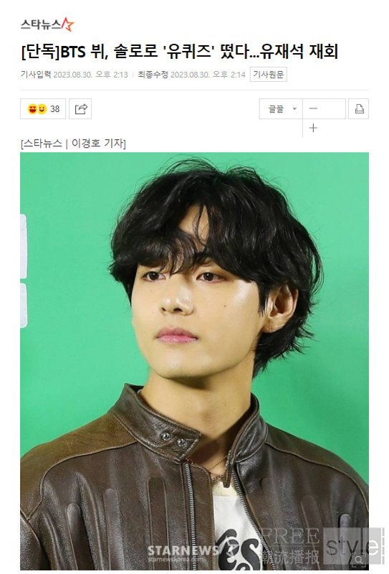
Task: Open the 글꼴 font dropdown
Action: coord(281,109)
